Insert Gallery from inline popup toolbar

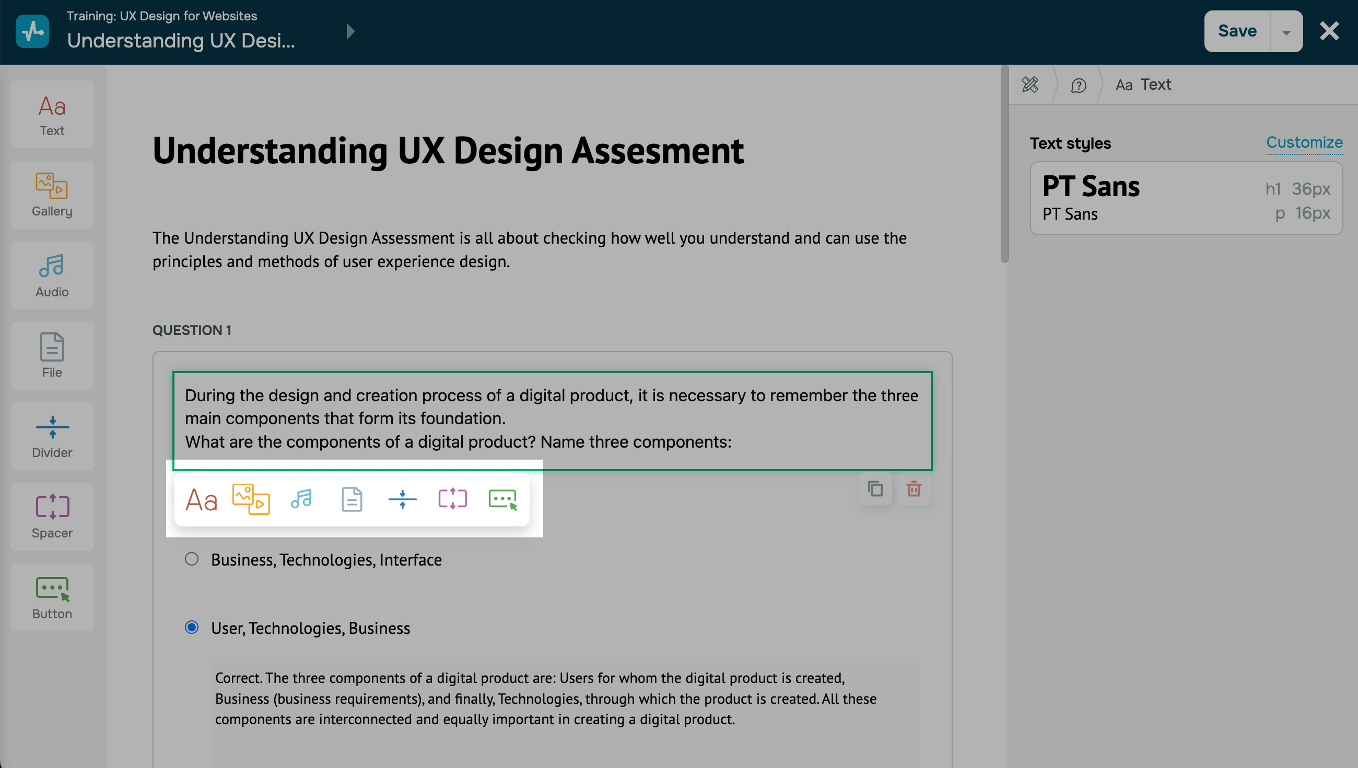click(251, 499)
